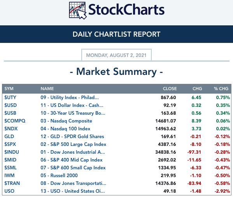Open S&P 400 Mid Cap Index link
This screenshot has height=197, width=233.
(x=72, y=160)
